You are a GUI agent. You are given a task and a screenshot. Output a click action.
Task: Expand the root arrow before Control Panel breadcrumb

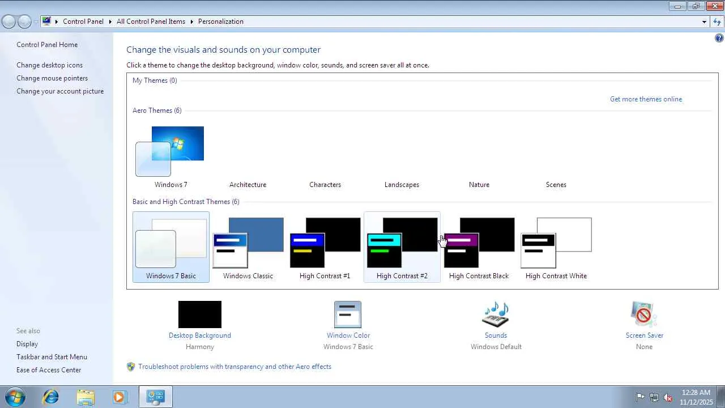57,22
